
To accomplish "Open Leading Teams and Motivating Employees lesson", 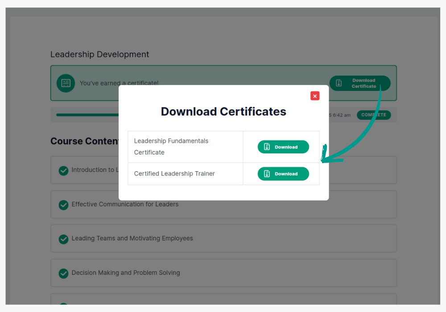I will point(132,238).
